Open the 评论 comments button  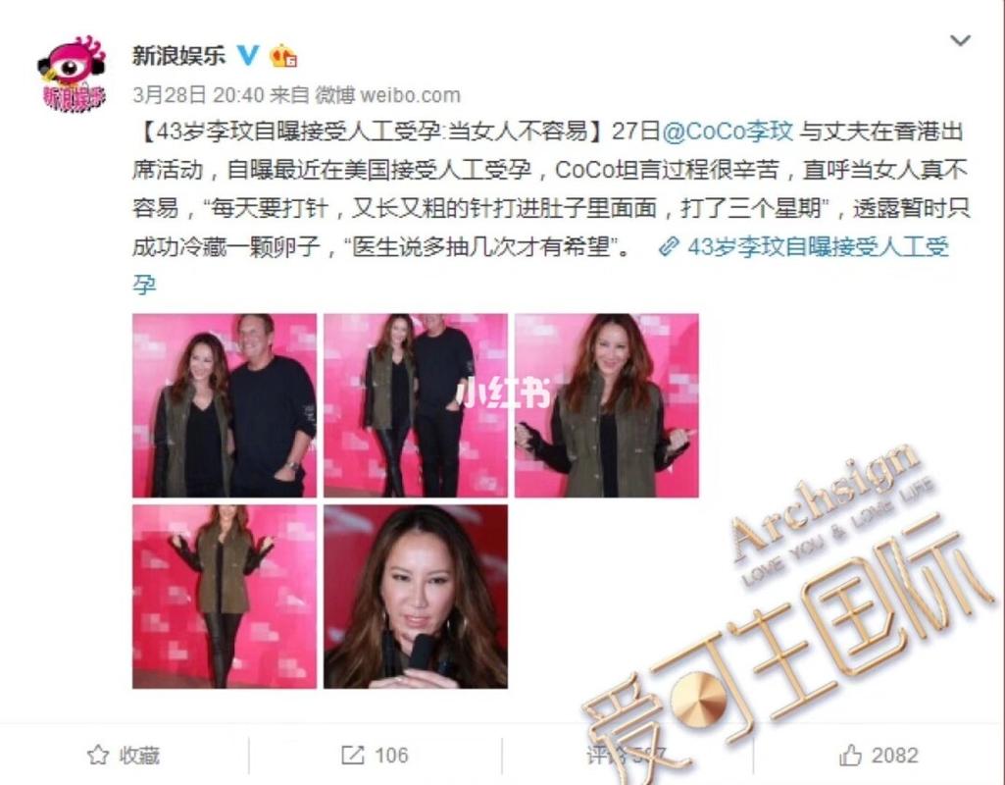click(x=627, y=755)
